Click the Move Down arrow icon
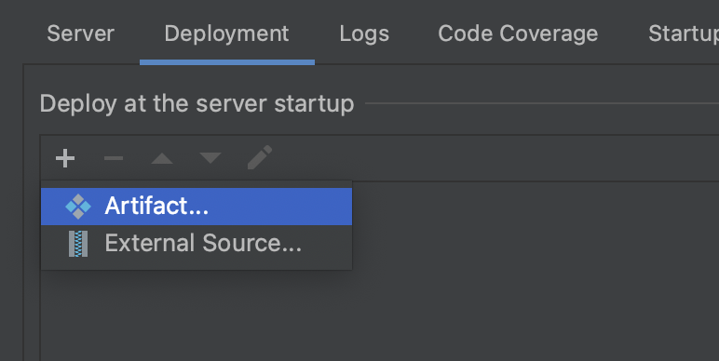Viewport: 719px width, 361px height. [210, 158]
